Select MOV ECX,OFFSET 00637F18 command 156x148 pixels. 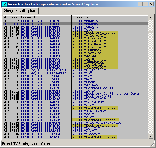[x=43, y=70]
